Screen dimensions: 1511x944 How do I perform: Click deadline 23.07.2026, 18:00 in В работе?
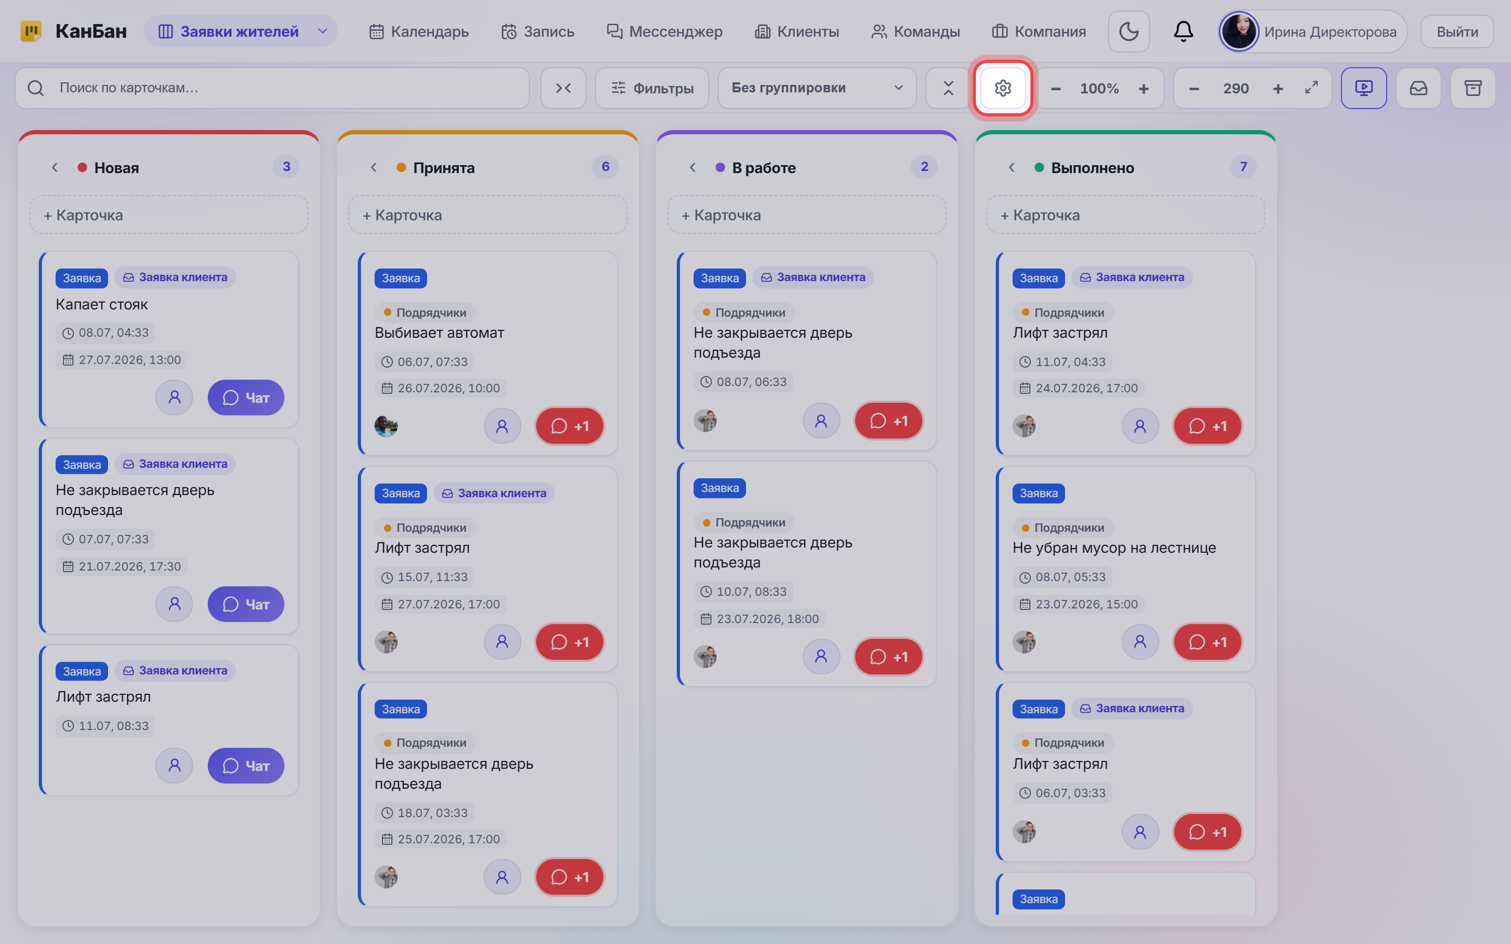point(760,619)
